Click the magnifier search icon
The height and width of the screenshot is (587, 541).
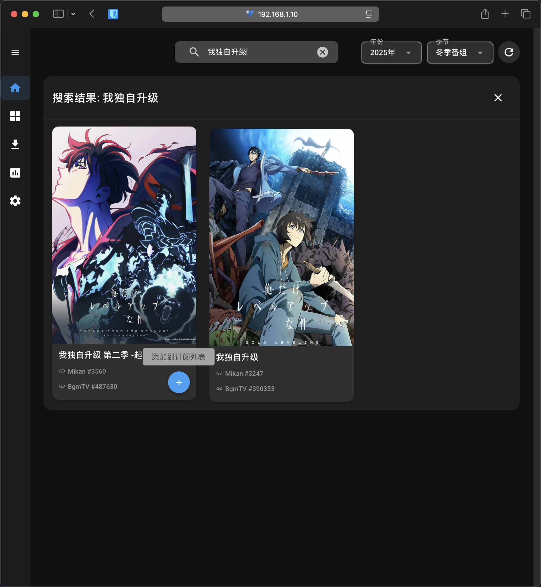(194, 52)
